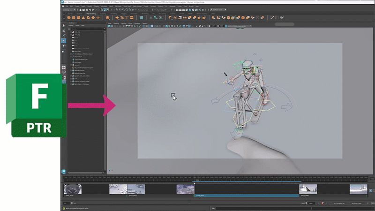This screenshot has height=211, width=375.
Task: Create a polygon torus from the shelf
Action: (88, 18)
